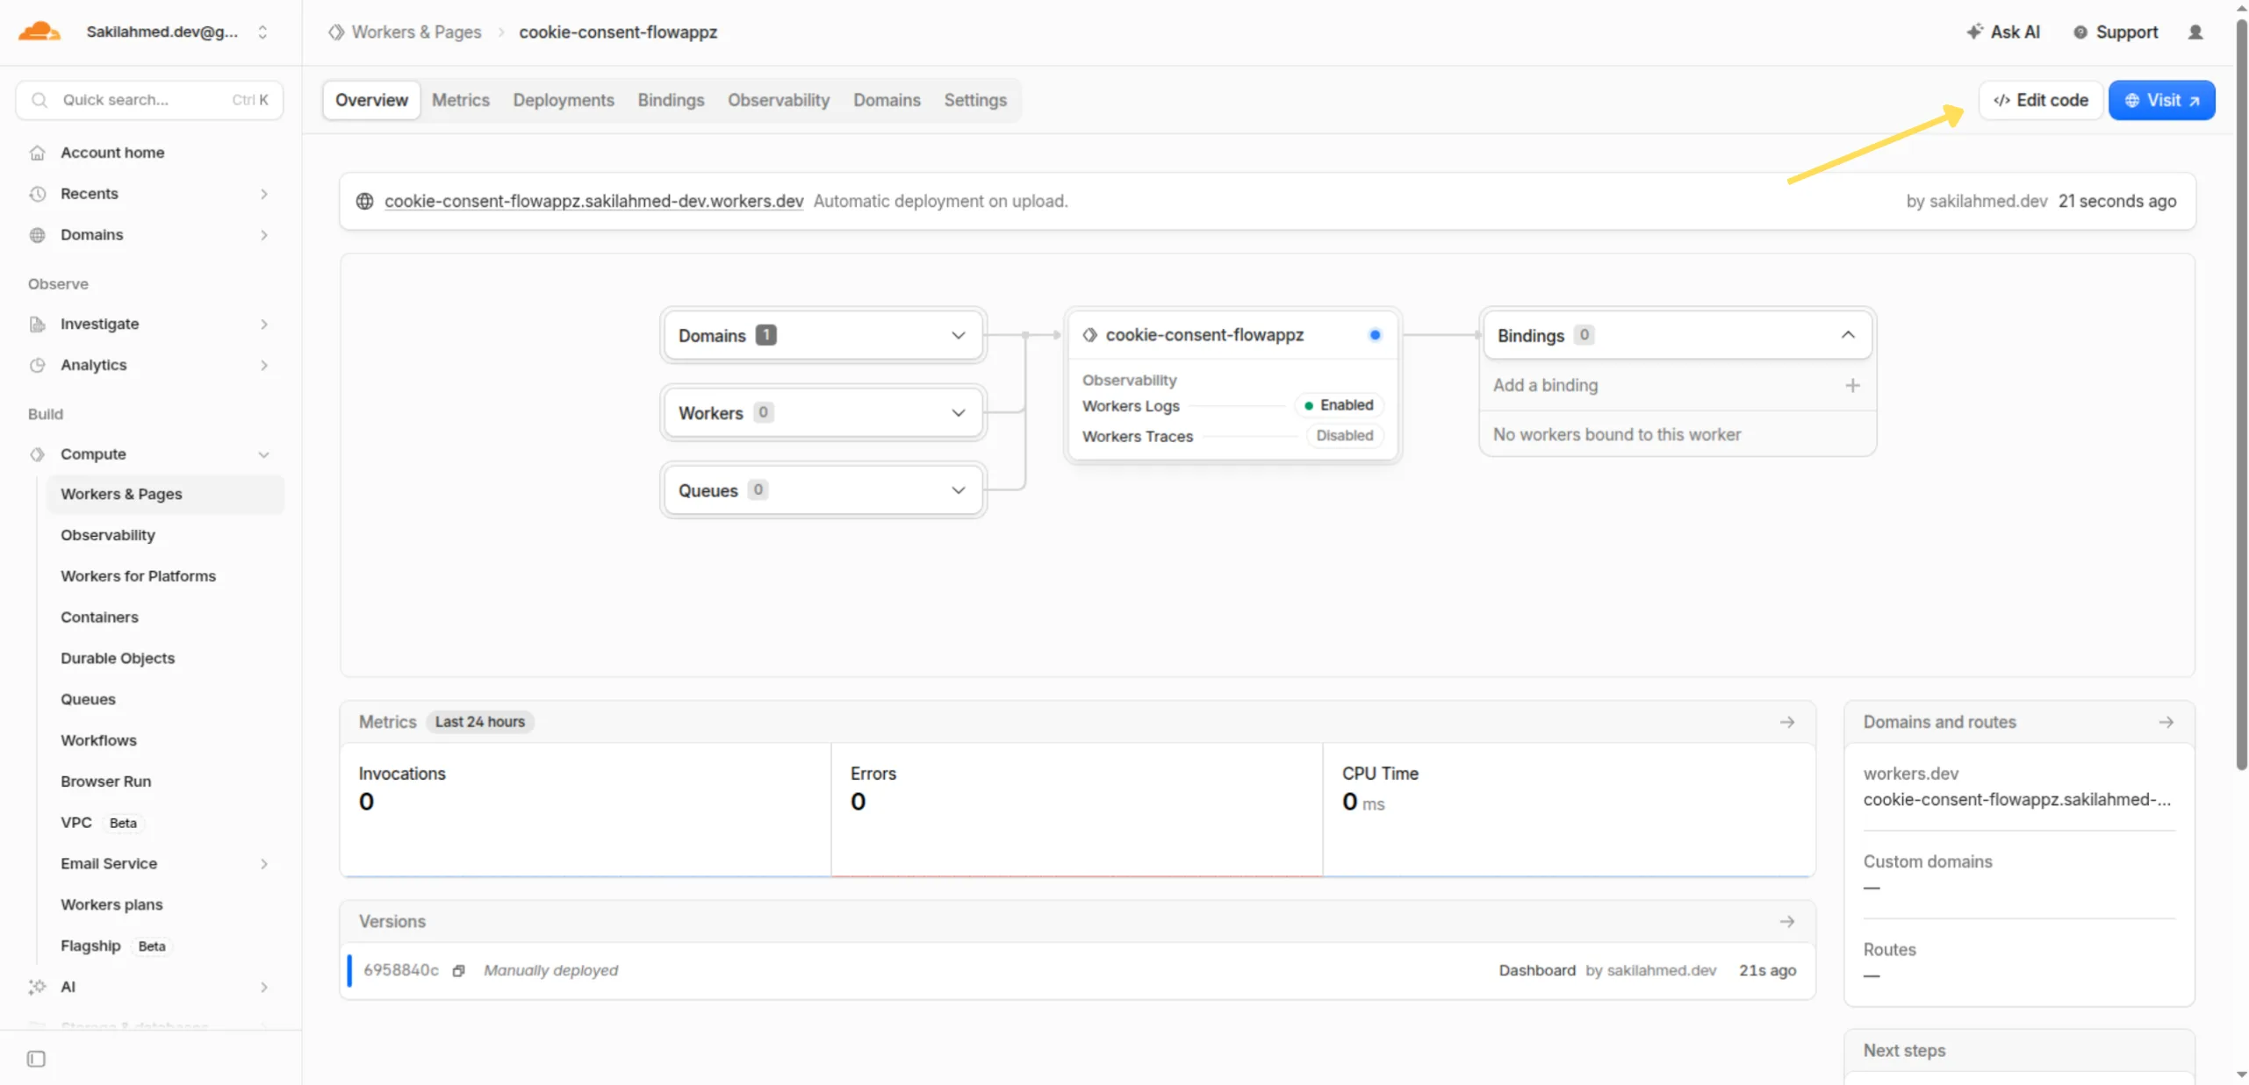Open the user profile icon
This screenshot has width=2249, height=1085.
point(2195,32)
